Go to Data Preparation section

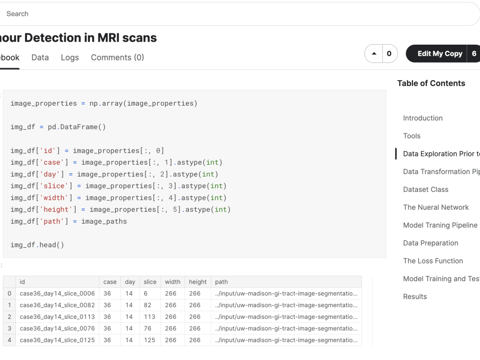coord(431,243)
